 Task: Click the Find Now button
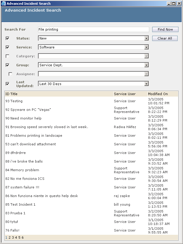(x=165, y=29)
